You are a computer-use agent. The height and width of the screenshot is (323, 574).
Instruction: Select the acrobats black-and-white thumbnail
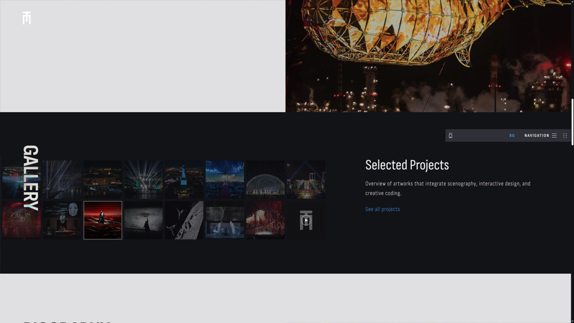coord(184,220)
